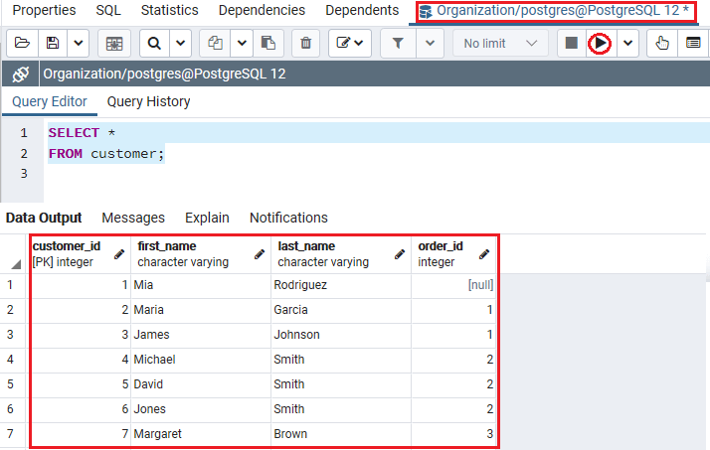This screenshot has width=710, height=450.
Task: Click the customer_id column edit pencil
Action: [x=119, y=254]
